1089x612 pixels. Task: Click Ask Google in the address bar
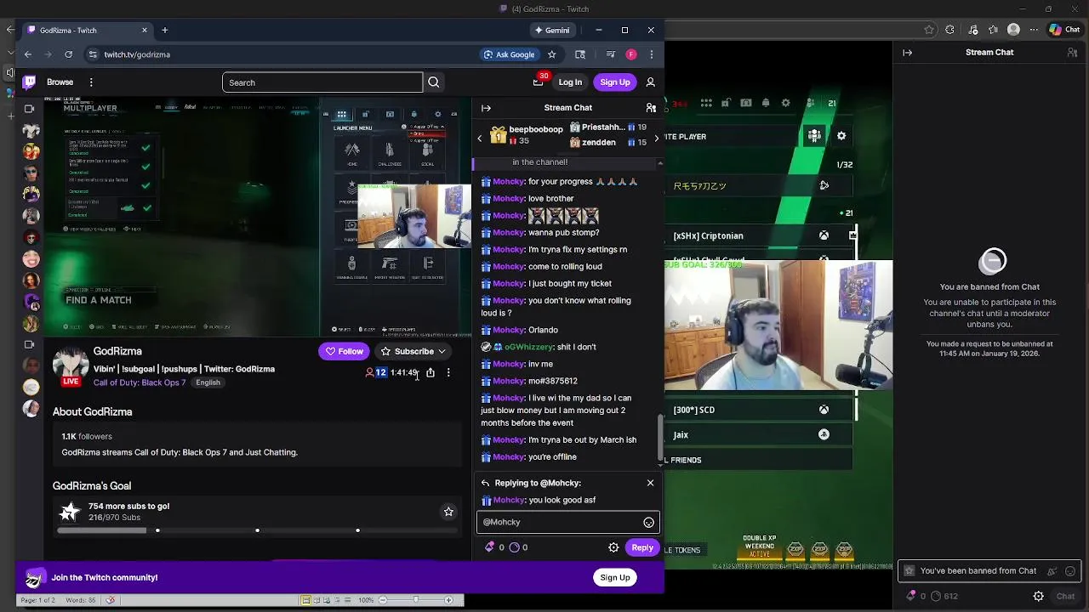[x=509, y=54]
